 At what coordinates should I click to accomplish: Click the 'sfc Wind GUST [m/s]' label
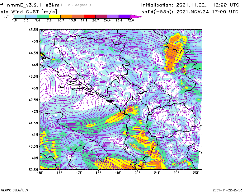(29, 11)
